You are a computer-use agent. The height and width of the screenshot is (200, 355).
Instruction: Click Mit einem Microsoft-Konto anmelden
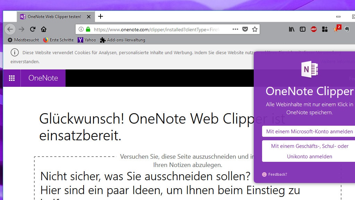coord(309,132)
